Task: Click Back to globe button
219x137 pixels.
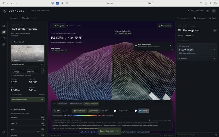Action: (x=58, y=26)
